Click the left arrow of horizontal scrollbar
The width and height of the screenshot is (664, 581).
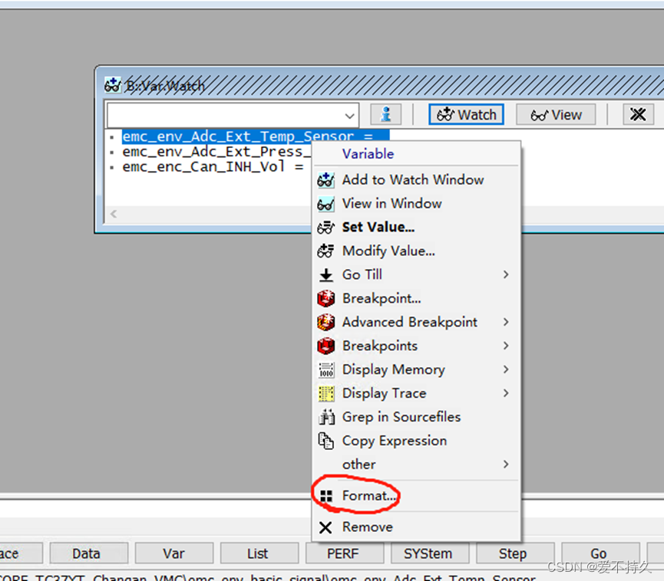pyautogui.click(x=114, y=214)
